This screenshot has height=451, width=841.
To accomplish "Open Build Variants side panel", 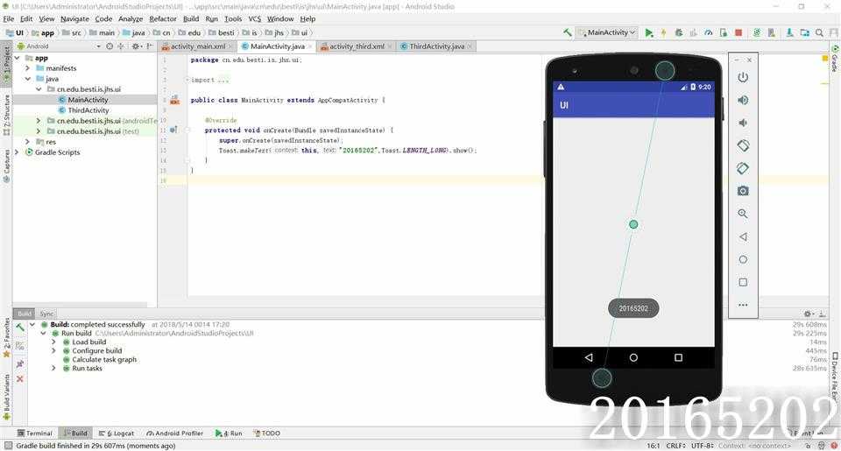I will pos(6,398).
